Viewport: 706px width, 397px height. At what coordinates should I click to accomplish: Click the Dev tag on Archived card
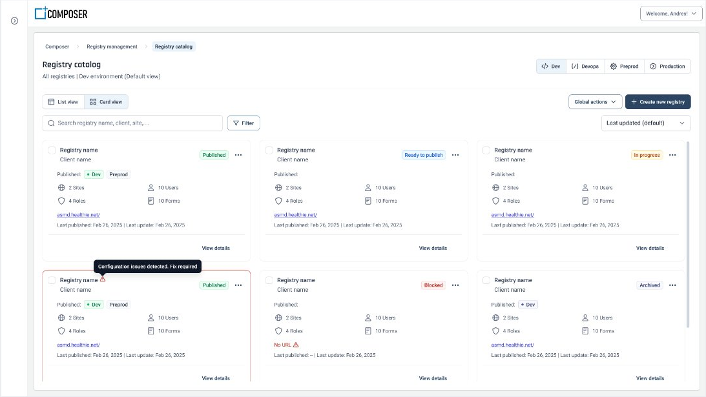click(x=528, y=305)
